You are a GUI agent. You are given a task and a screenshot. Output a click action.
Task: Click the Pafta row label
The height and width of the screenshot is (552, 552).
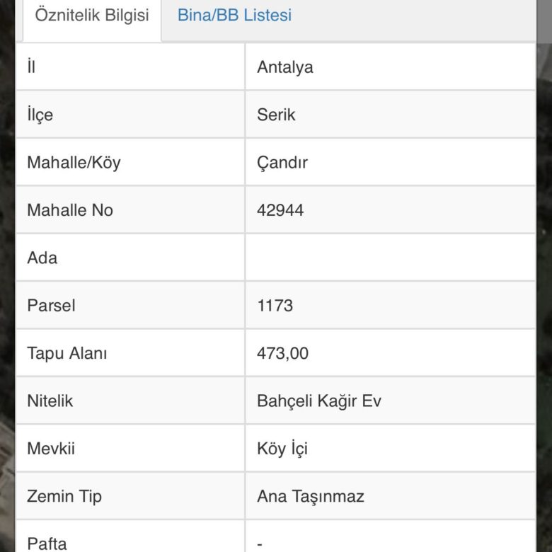(47, 543)
